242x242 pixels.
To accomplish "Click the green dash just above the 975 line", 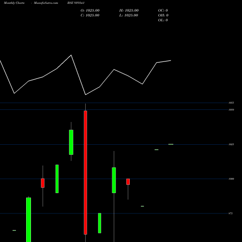I will pos(142,206).
